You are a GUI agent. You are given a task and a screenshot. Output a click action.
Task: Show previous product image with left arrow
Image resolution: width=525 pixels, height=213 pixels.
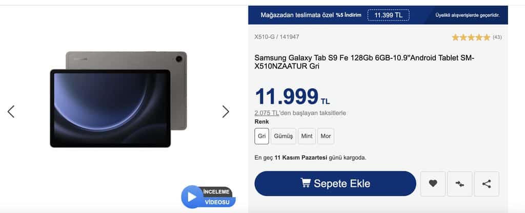(x=11, y=111)
